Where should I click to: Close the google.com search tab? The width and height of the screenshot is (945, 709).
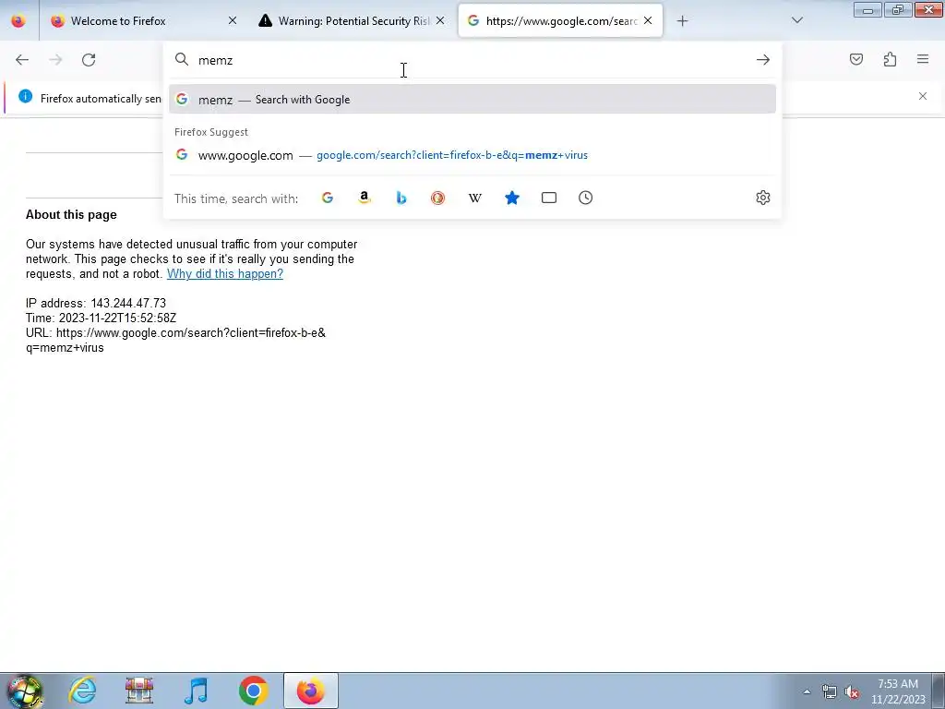[648, 20]
